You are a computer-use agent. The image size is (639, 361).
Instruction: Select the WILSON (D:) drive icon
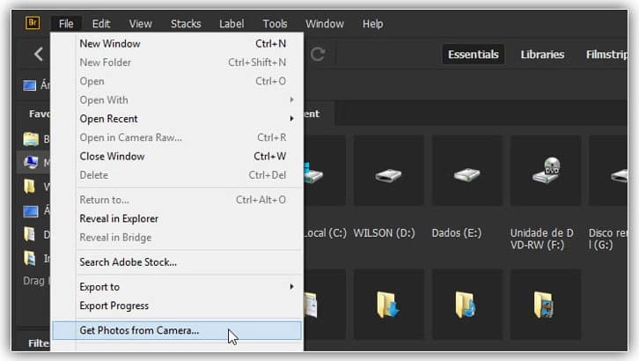point(388,175)
